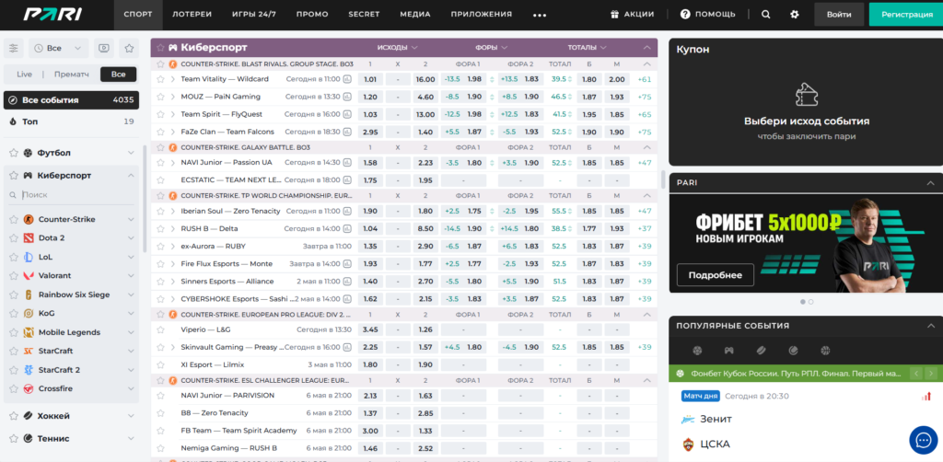Select gamepad icon in Популярные события
This screenshot has height=462, width=943.
click(x=729, y=351)
